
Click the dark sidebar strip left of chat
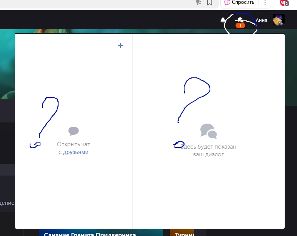tap(7, 185)
